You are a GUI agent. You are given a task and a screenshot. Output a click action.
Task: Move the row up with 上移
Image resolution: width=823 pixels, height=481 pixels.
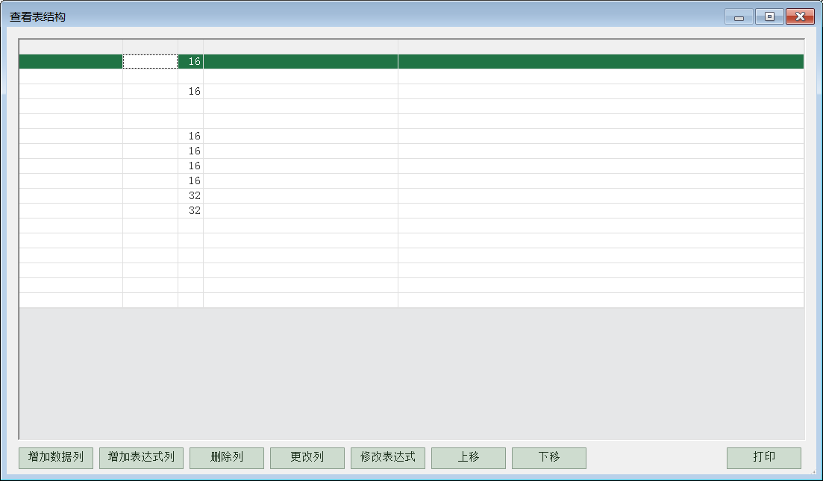pyautogui.click(x=468, y=458)
